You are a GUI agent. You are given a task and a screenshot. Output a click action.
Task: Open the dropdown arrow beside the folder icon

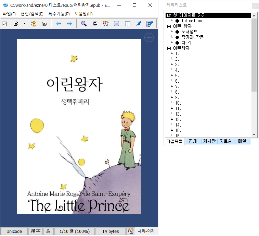25,24
